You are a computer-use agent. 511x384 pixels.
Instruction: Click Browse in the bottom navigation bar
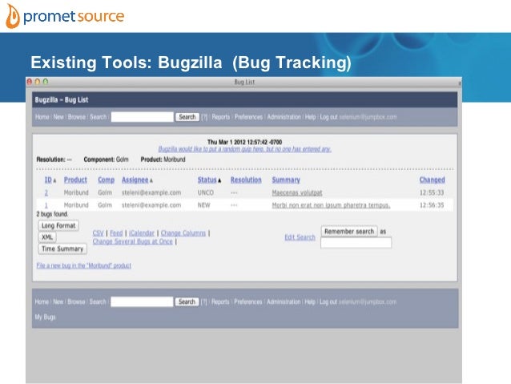76,302
